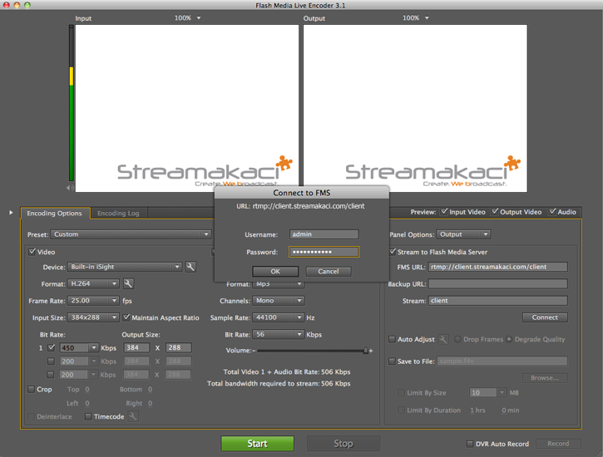Open the Channels Mono dropdown
The width and height of the screenshot is (603, 457).
click(279, 301)
